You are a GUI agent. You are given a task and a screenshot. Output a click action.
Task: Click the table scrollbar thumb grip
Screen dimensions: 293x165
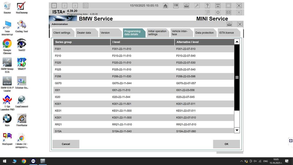pos(237,77)
